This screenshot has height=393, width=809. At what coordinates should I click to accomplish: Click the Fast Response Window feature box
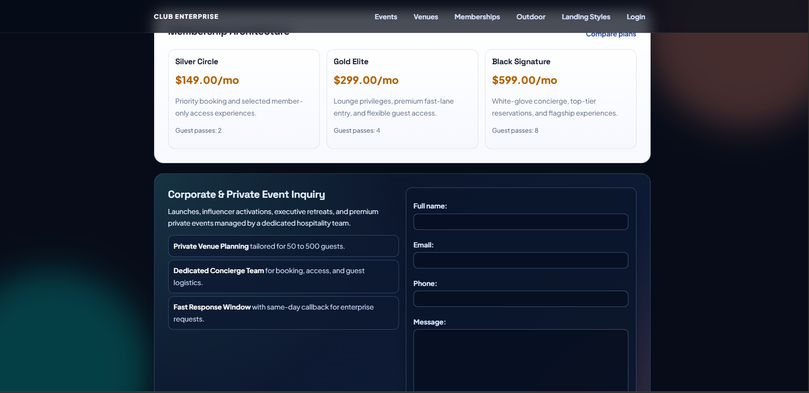(x=283, y=313)
